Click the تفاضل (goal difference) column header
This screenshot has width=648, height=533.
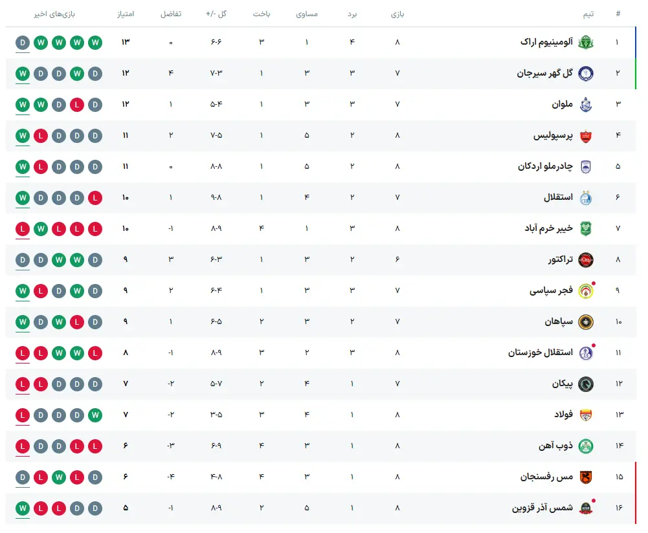tap(171, 14)
